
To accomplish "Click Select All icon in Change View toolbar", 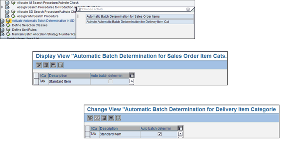I will click(104, 118).
